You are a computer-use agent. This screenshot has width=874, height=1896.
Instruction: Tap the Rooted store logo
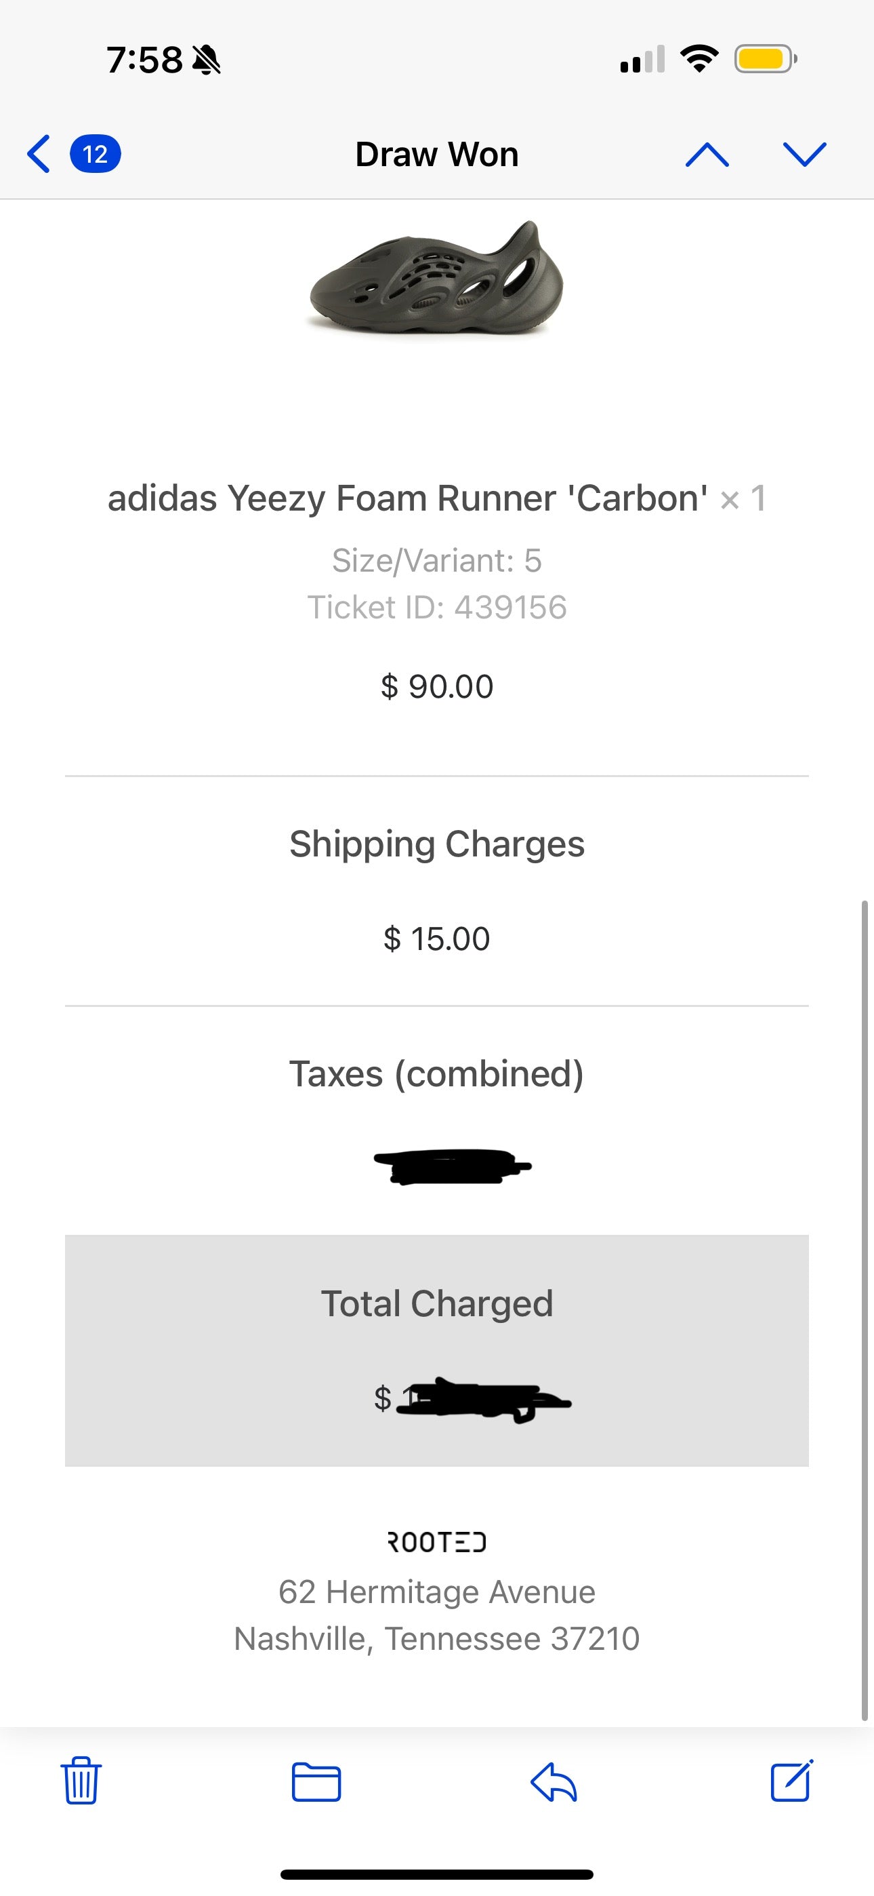[x=436, y=1542]
